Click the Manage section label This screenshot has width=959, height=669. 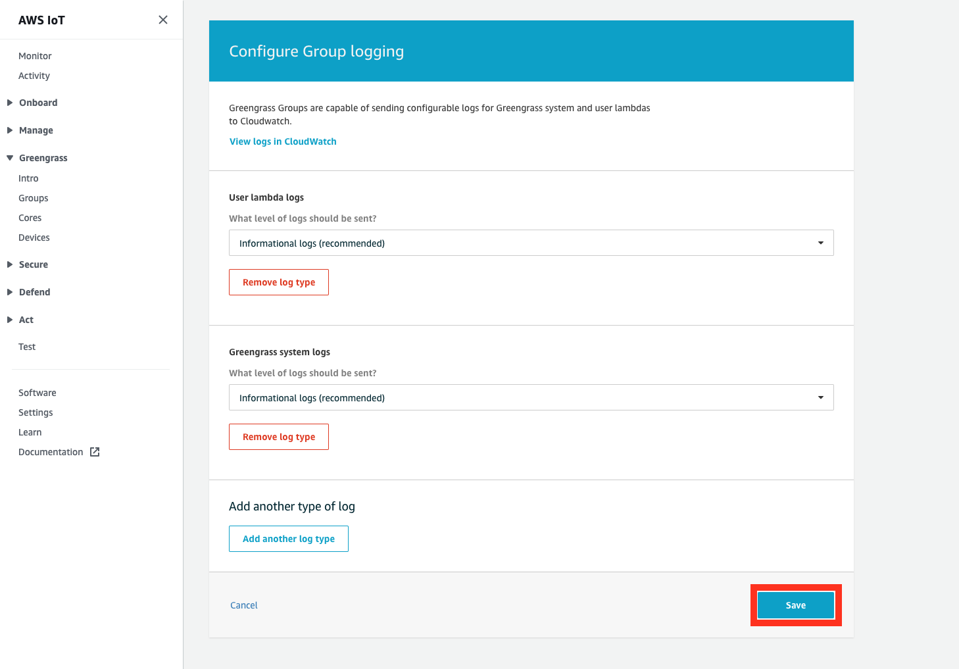tap(36, 130)
